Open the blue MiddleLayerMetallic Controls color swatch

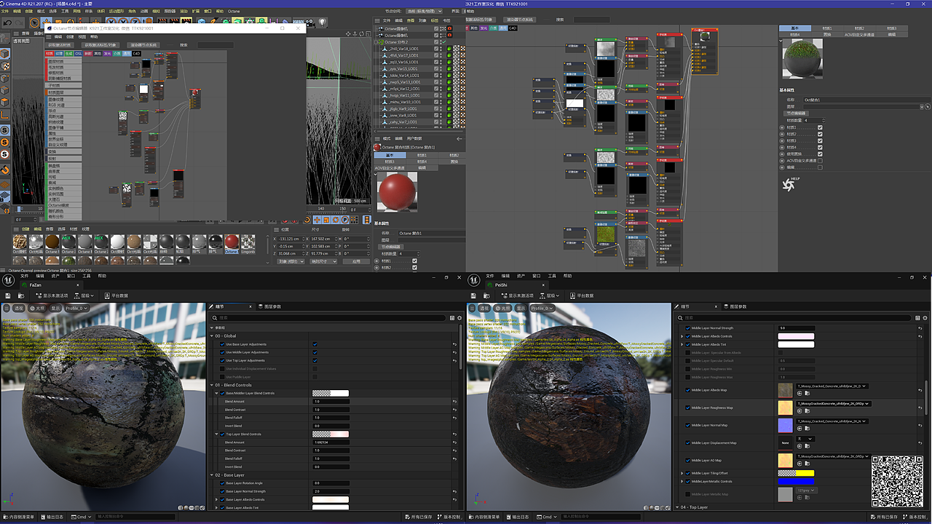pyautogui.click(x=796, y=482)
